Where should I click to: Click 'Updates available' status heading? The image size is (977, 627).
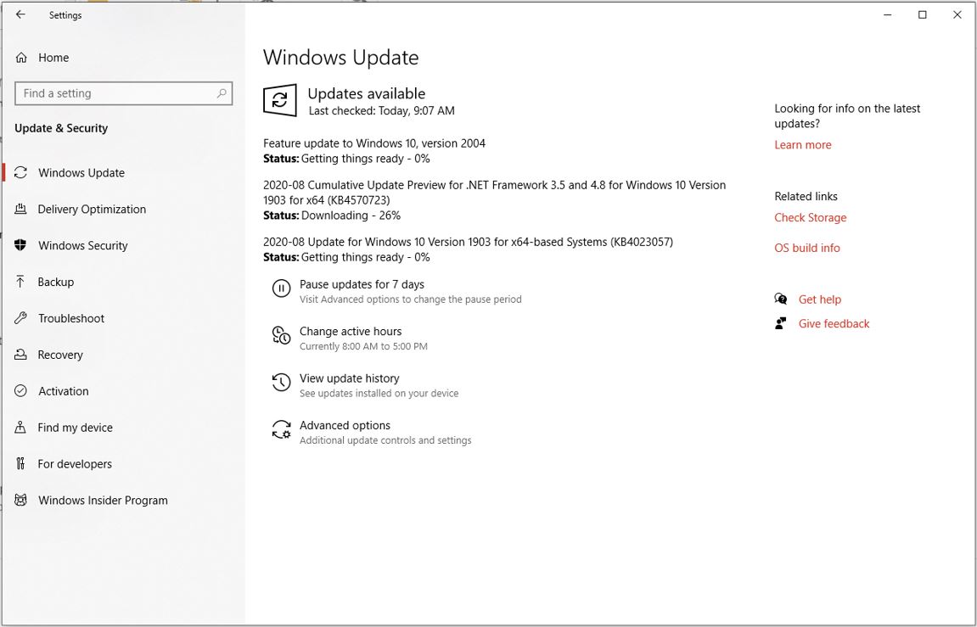(367, 93)
